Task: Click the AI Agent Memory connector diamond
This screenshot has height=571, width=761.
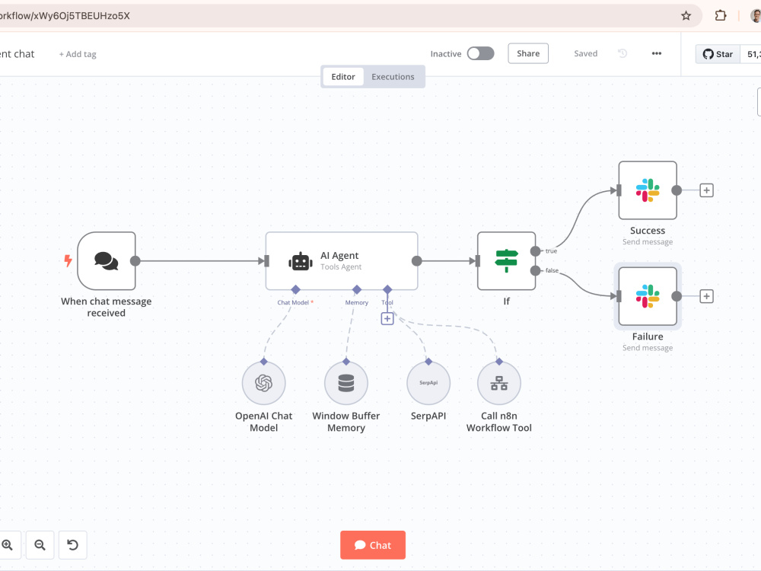Action: pos(357,290)
